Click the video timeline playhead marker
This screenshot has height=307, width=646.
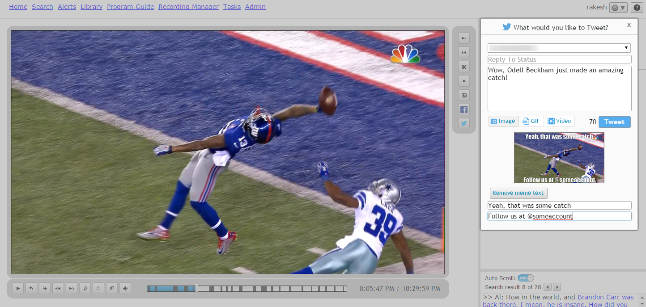(x=196, y=288)
